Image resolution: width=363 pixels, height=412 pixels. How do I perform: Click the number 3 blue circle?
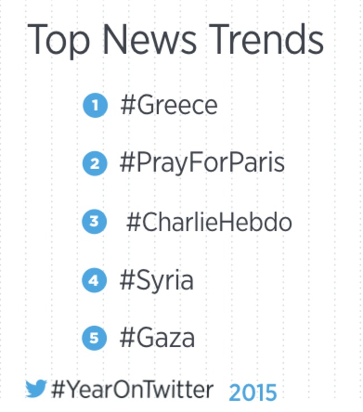pos(94,222)
